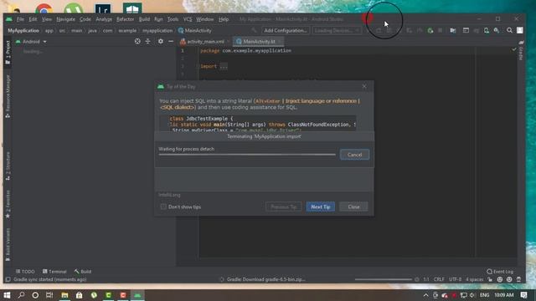
Task: Click the Windows Start button
Action: pos(7,295)
